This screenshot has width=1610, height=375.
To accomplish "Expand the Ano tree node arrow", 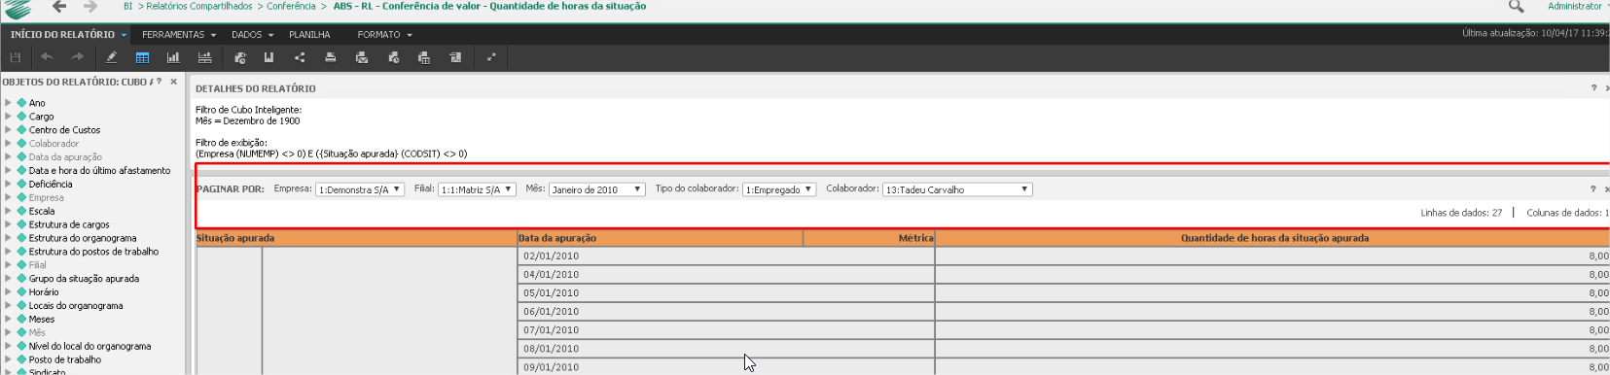I will point(8,102).
